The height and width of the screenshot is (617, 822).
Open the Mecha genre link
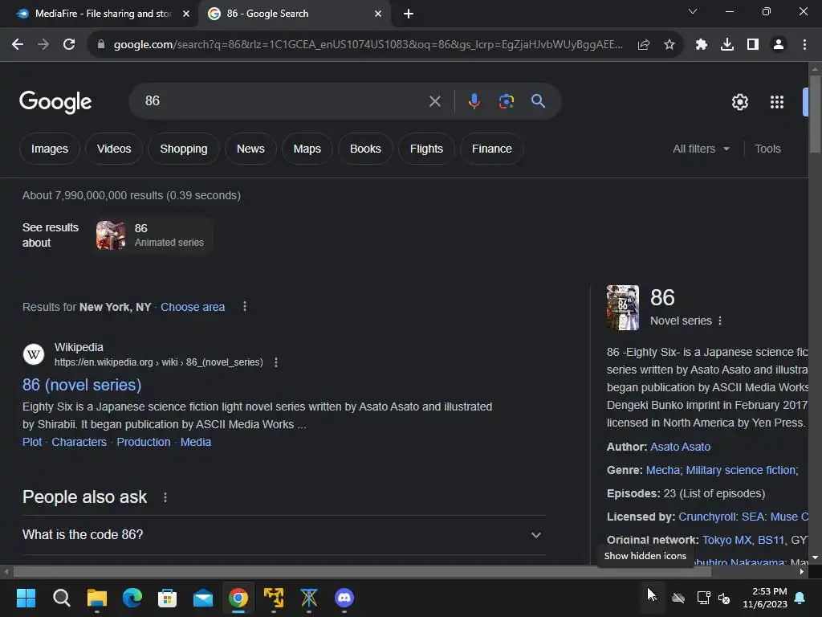(662, 470)
